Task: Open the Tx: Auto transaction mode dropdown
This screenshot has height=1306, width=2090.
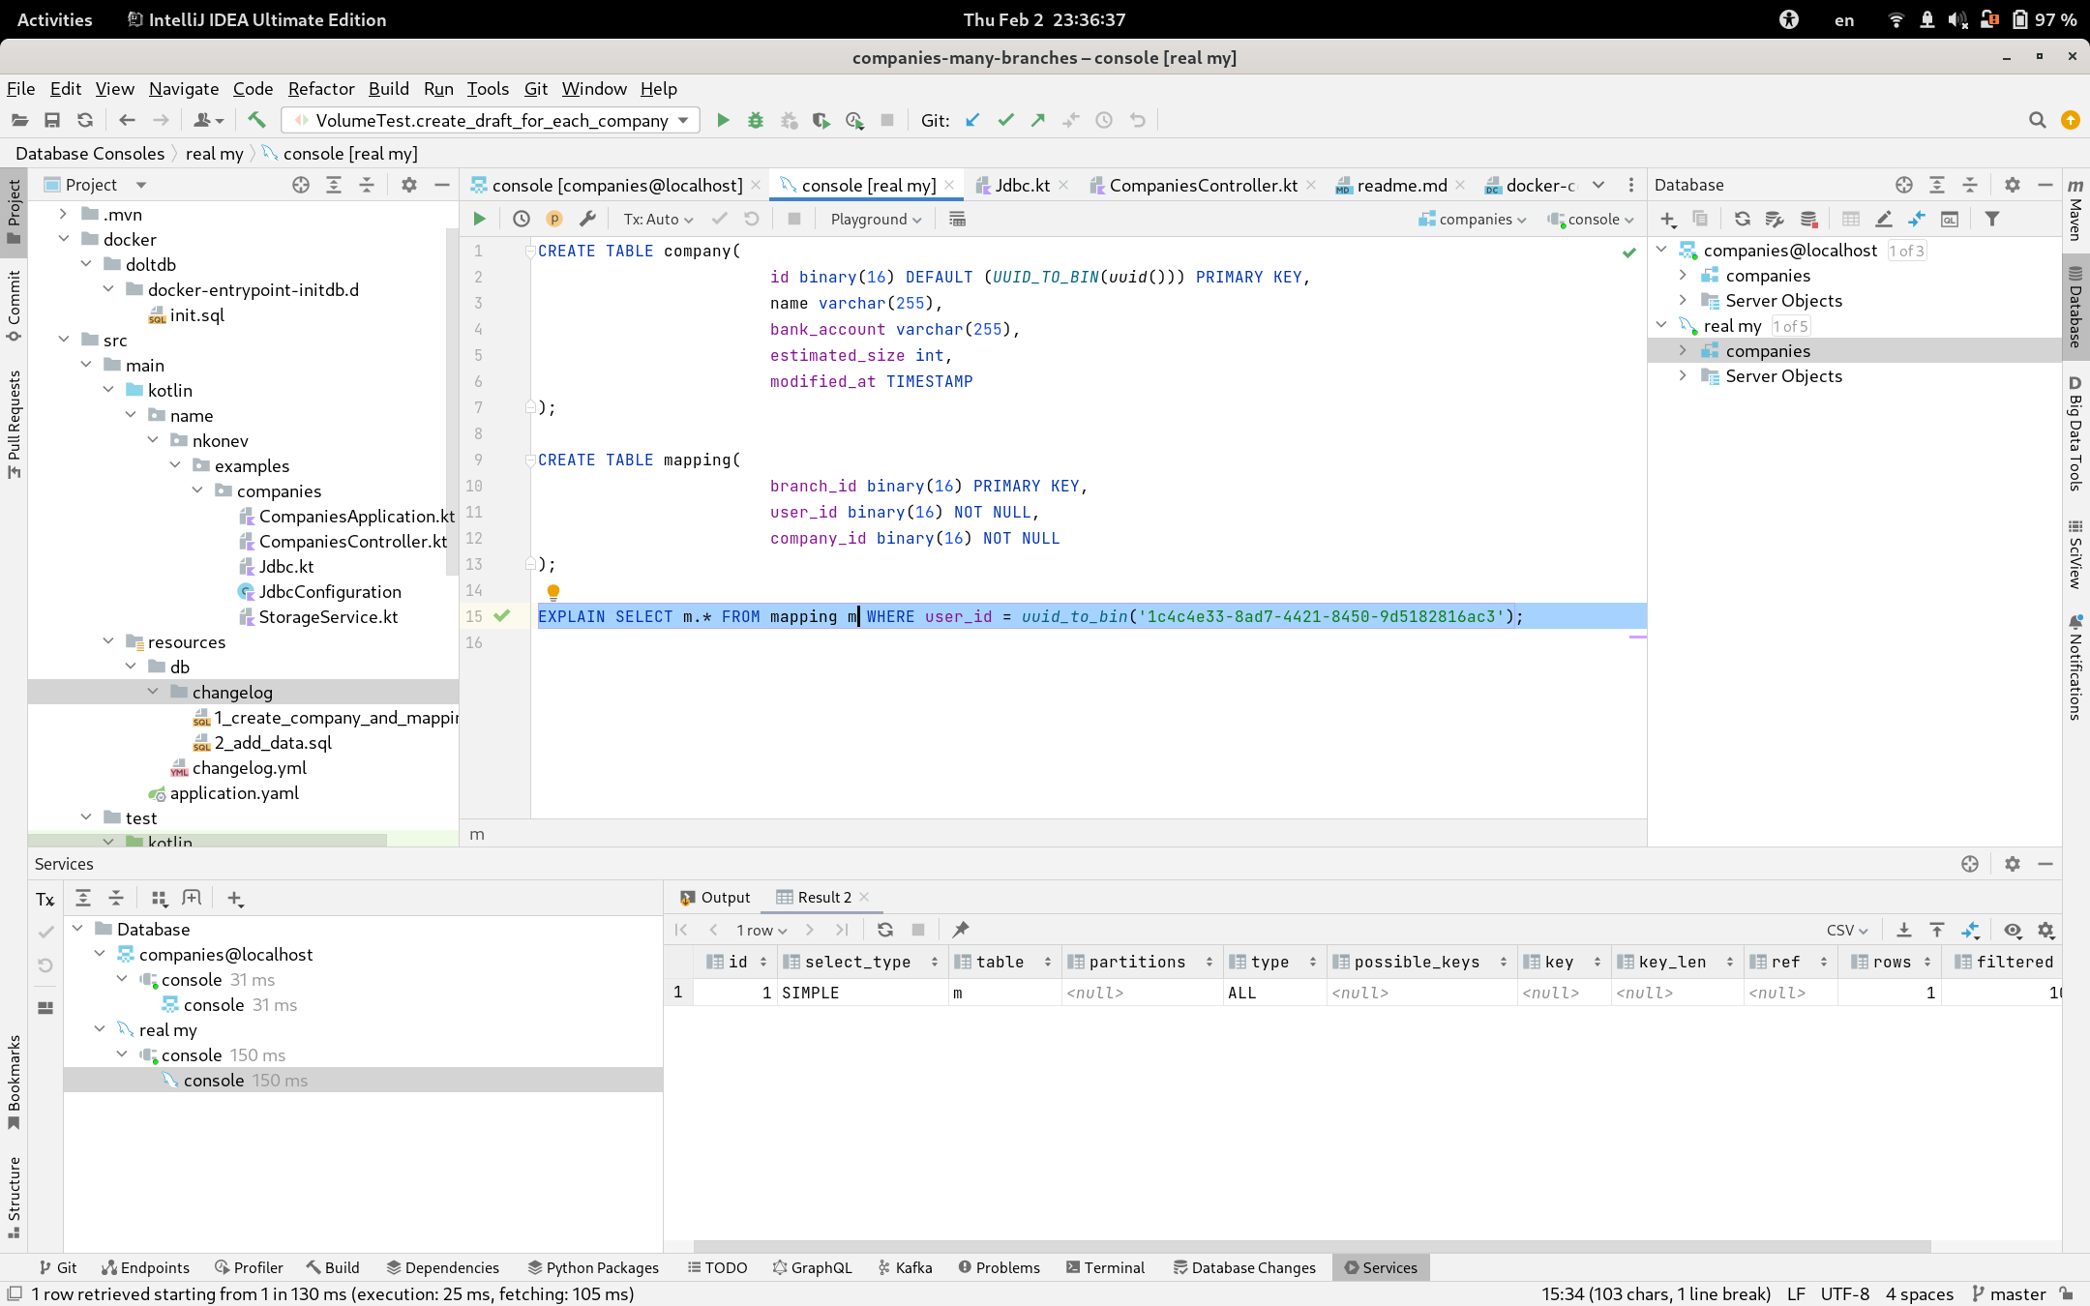Action: [656, 219]
